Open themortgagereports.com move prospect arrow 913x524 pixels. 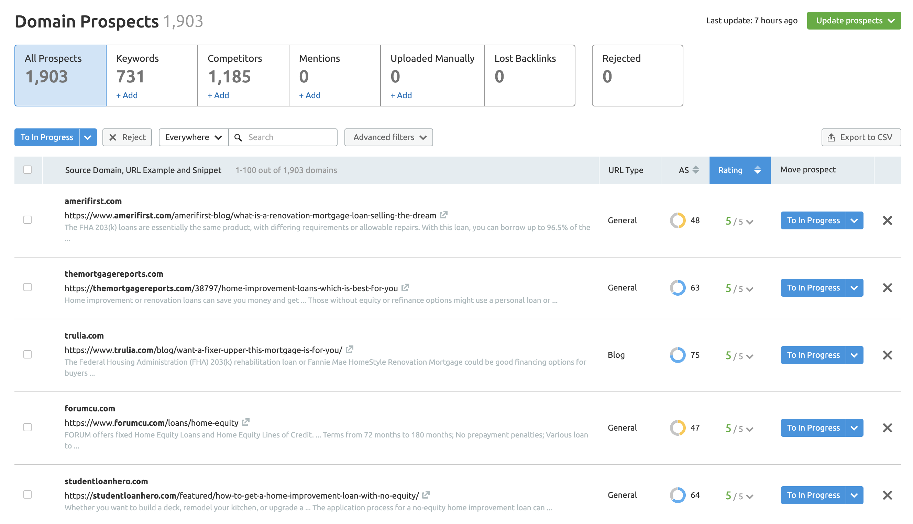click(854, 287)
